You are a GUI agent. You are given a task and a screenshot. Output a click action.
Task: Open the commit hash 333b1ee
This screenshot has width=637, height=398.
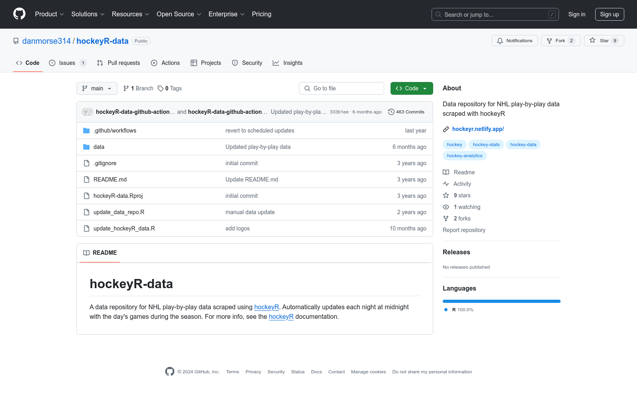tap(339, 112)
